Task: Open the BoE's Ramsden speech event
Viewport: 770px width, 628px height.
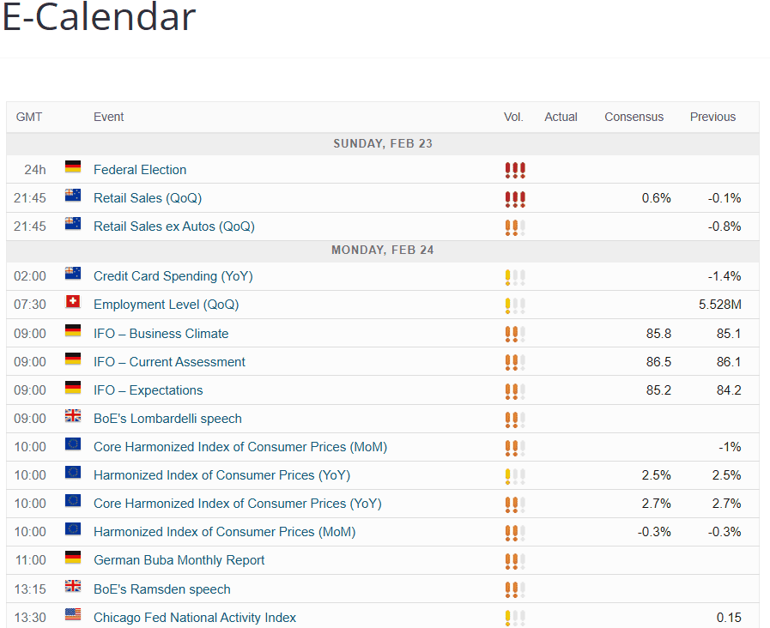Action: coord(161,589)
